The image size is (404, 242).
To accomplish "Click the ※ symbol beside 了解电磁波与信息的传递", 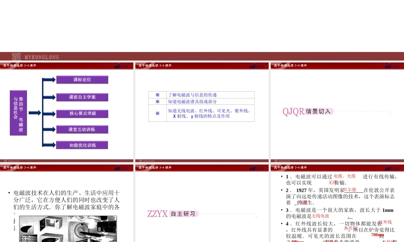I will [x=158, y=95].
